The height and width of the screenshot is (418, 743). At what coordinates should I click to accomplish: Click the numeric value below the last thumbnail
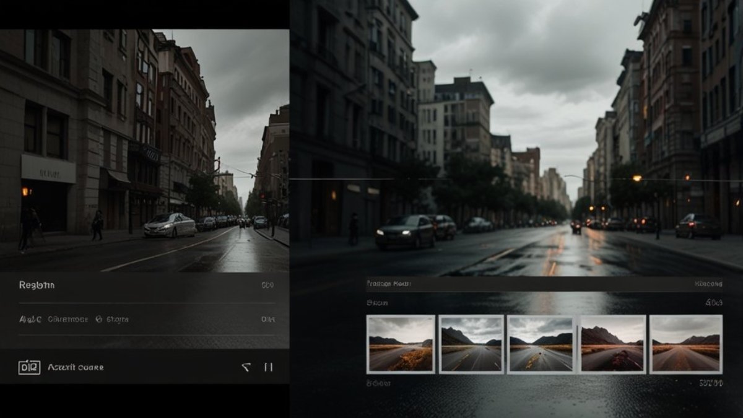click(711, 383)
